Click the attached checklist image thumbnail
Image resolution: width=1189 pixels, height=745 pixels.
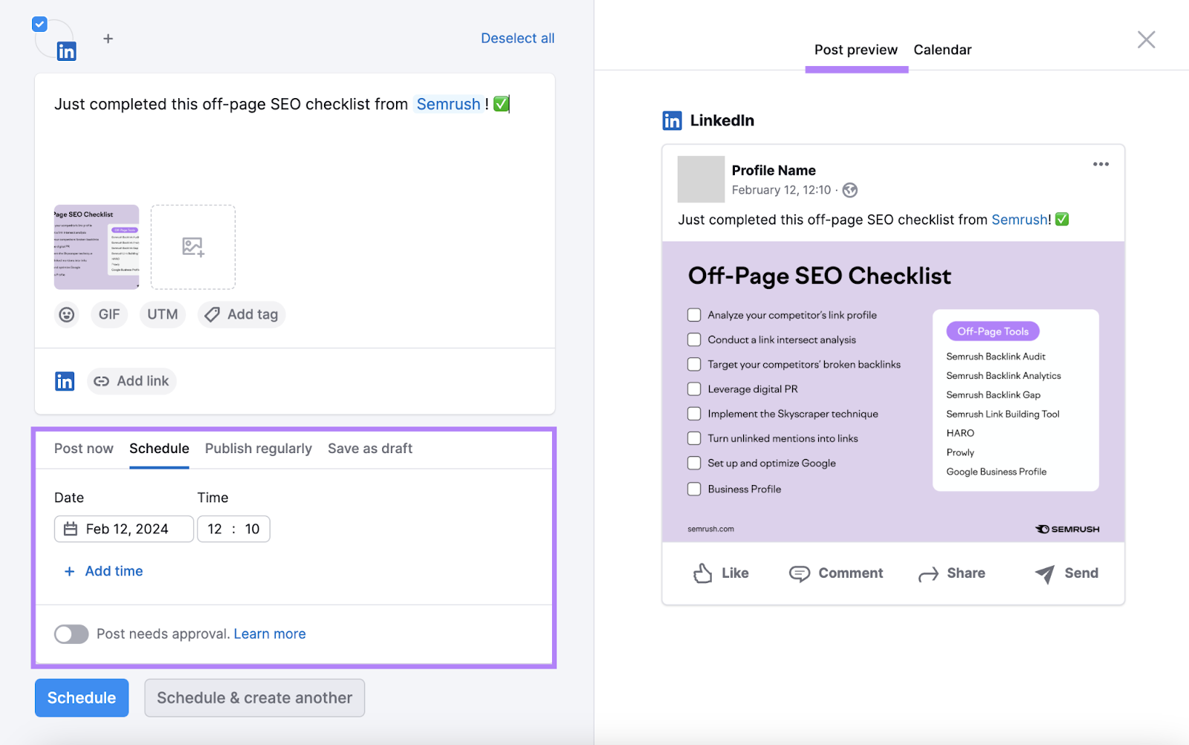coord(95,247)
